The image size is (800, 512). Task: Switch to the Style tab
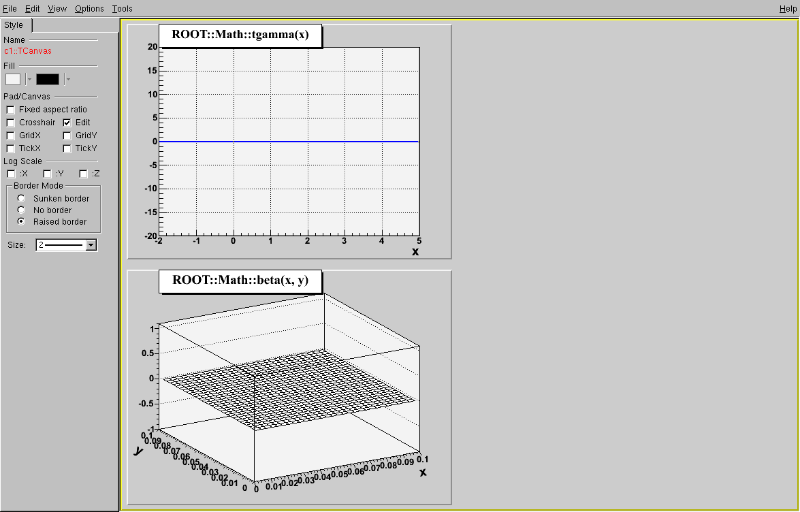[14, 25]
